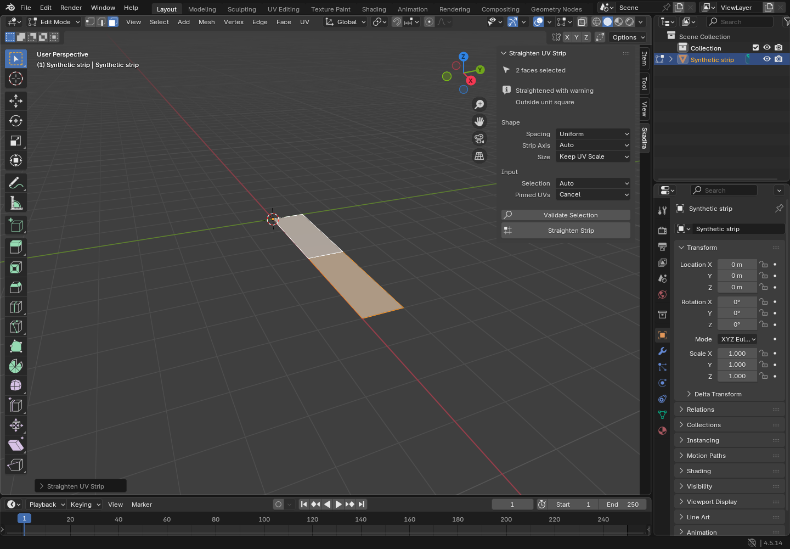The height and width of the screenshot is (549, 790).
Task: Choose the Inset Faces tool
Action: (x=16, y=267)
